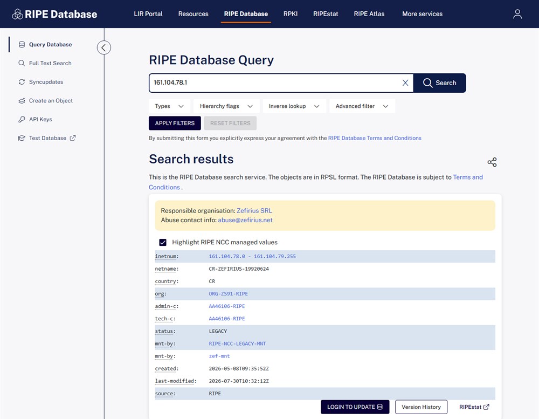Open ORG-ZS91-RIPE org link
The image size is (539, 419).
point(228,294)
